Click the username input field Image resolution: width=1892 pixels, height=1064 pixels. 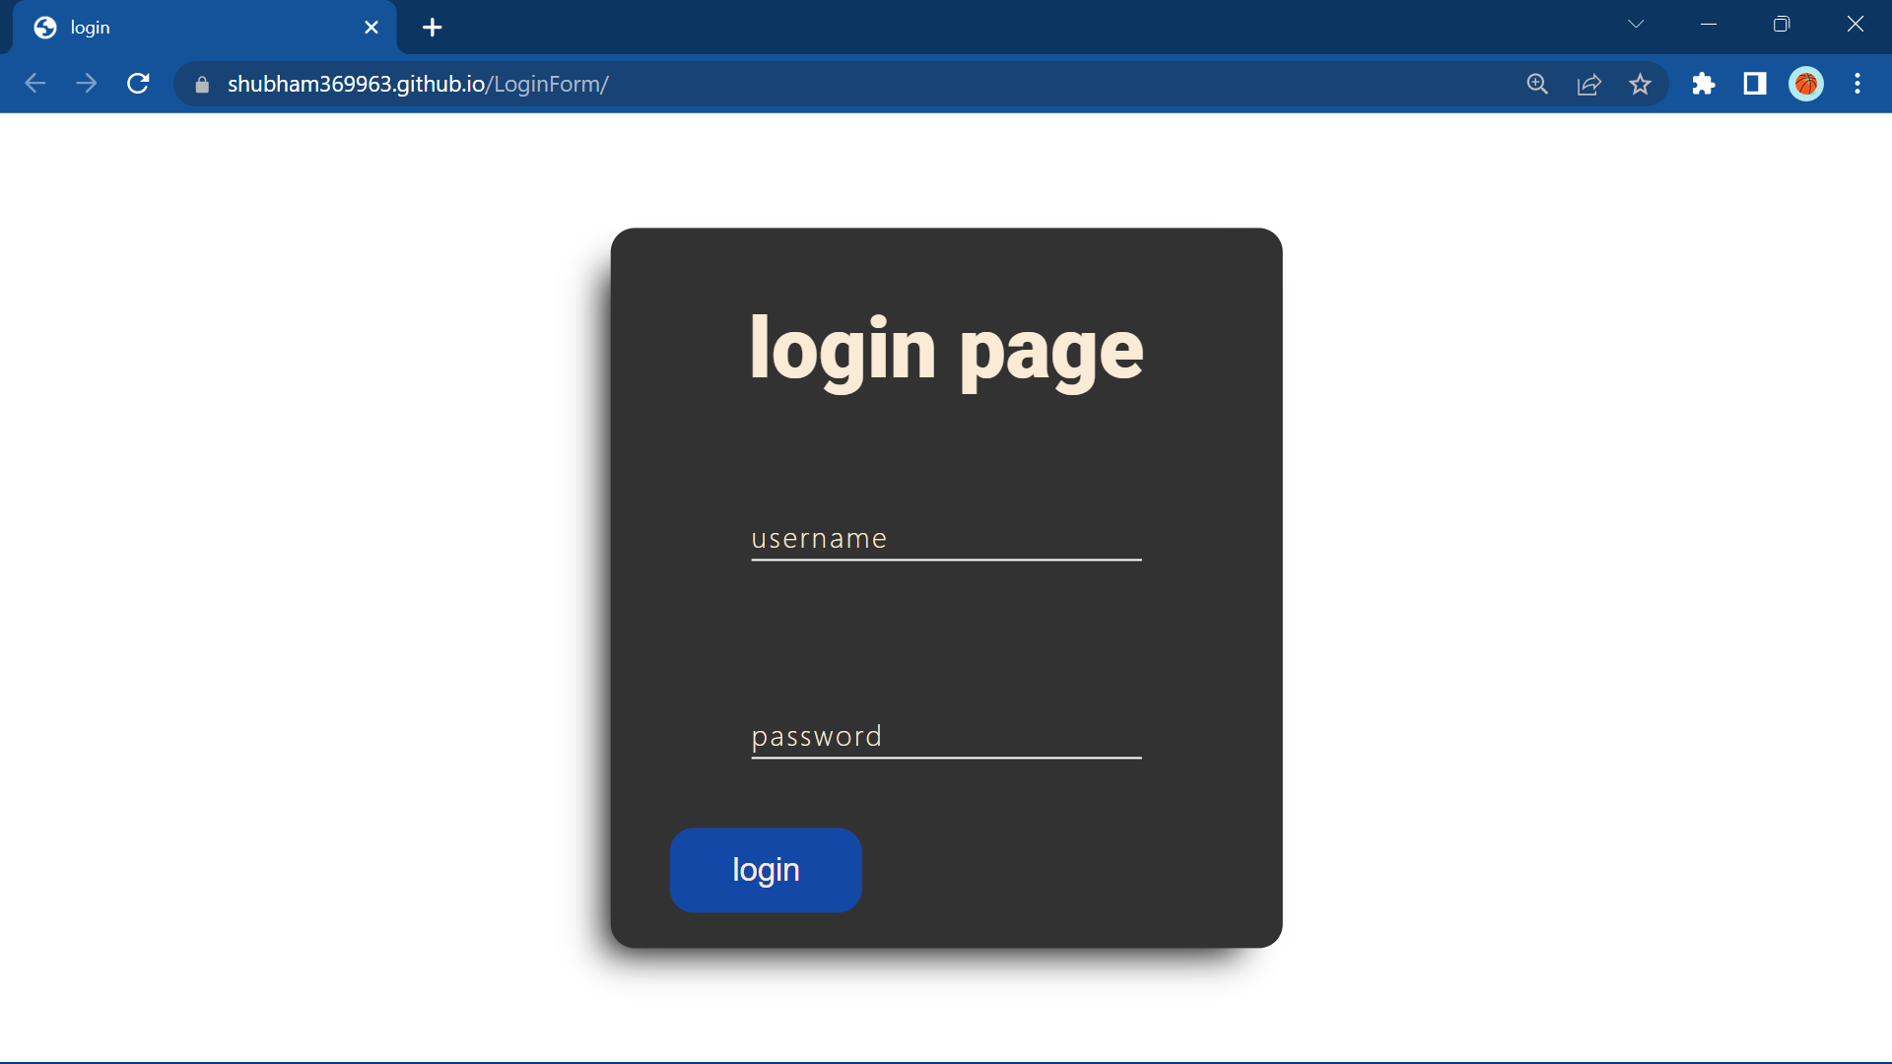pos(945,539)
